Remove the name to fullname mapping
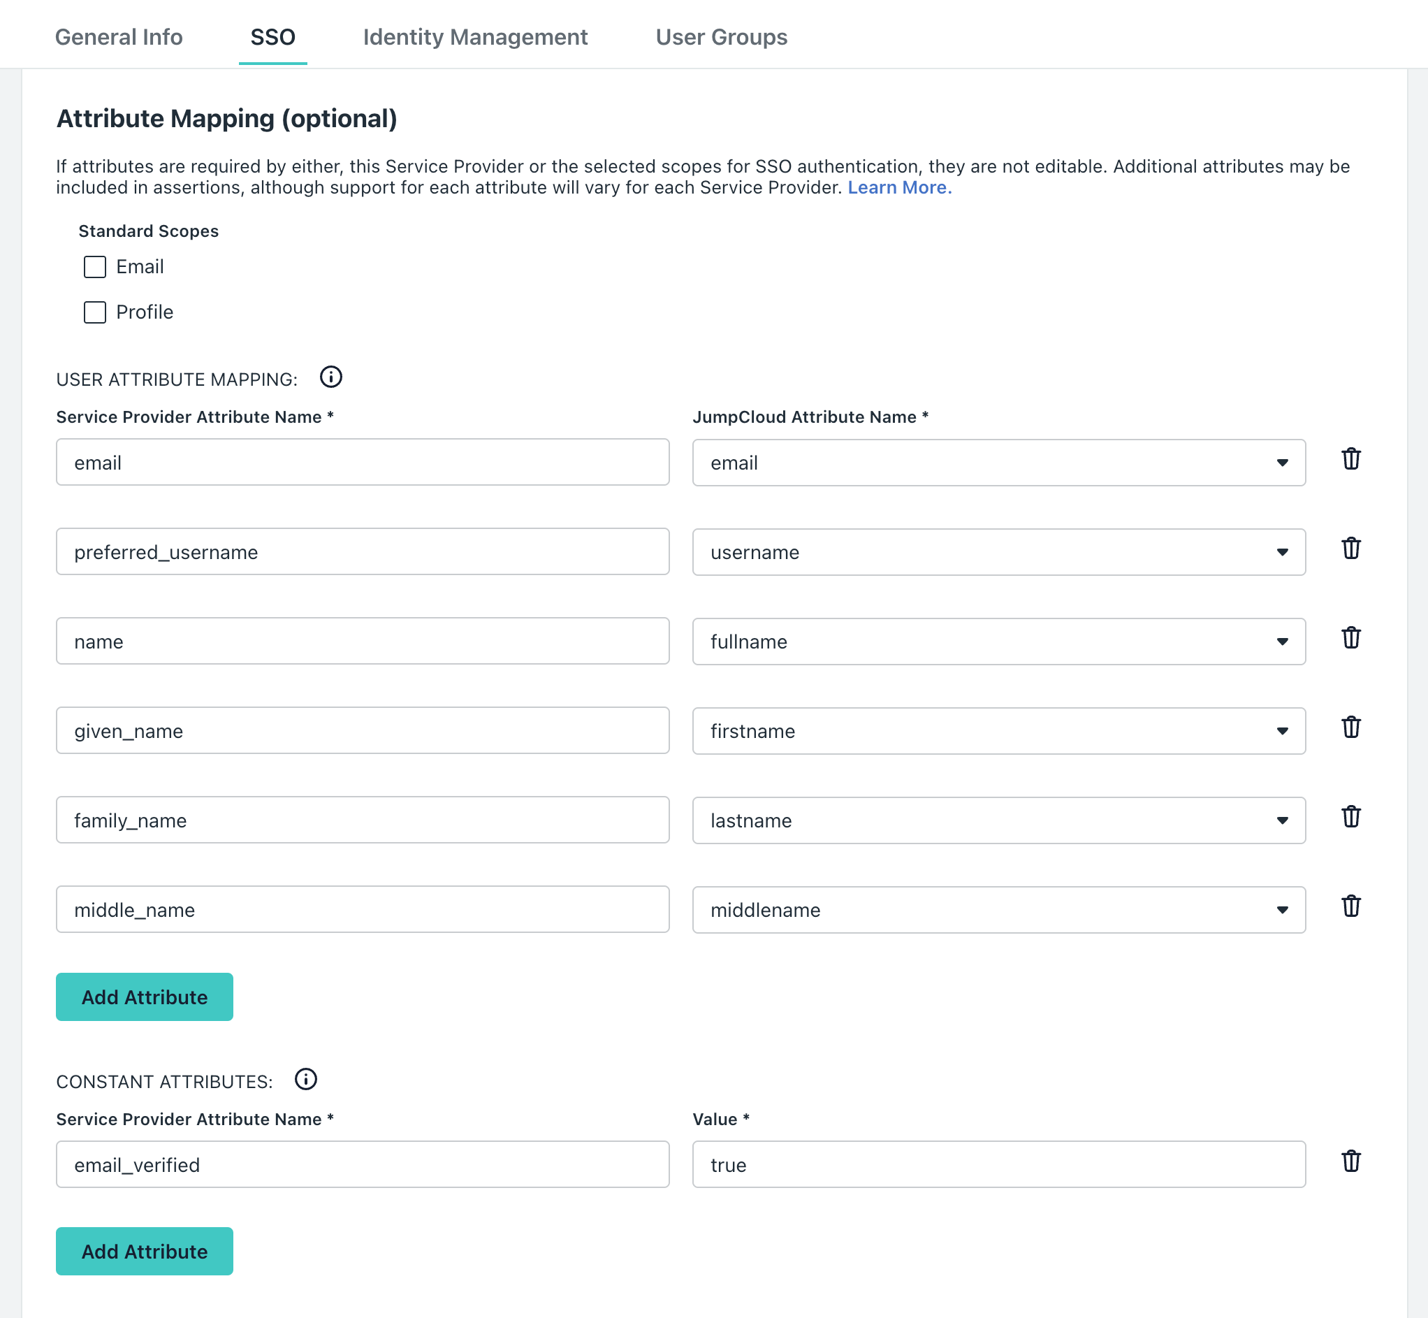This screenshot has height=1318, width=1428. [1351, 639]
